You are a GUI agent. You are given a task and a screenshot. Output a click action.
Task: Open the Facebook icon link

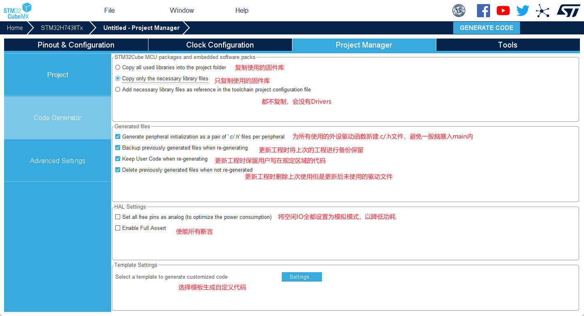(x=484, y=11)
